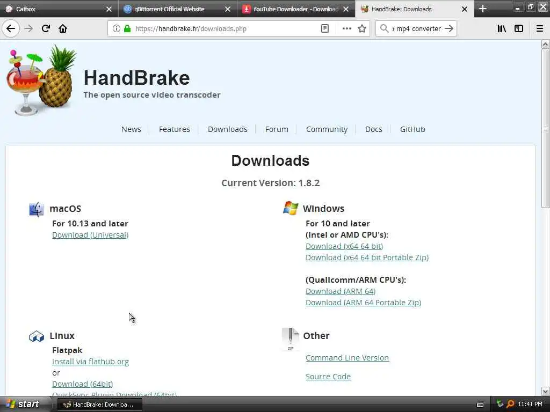Open the Library icon
The image size is (550, 412).
click(502, 28)
